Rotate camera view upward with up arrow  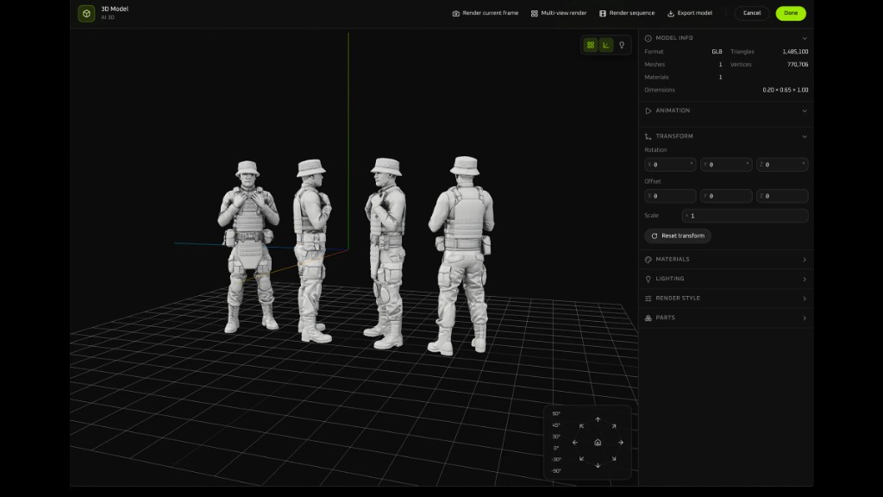point(598,420)
